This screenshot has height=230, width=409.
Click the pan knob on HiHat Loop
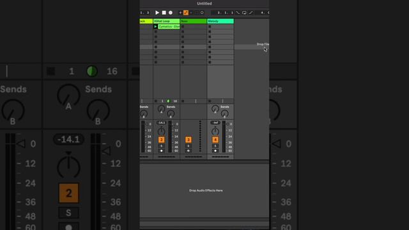pyautogui.click(x=162, y=131)
